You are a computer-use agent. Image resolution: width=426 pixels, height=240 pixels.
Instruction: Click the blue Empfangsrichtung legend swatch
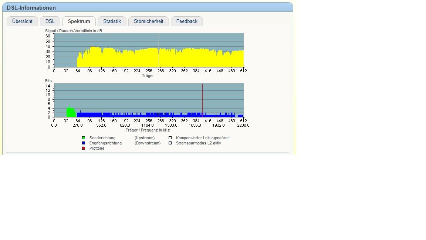tap(84, 143)
